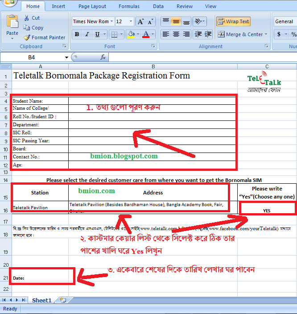Image resolution: width=297 pixels, height=314 pixels.
Task: Select the "Date:" cell in row 21
Action: 40,275
